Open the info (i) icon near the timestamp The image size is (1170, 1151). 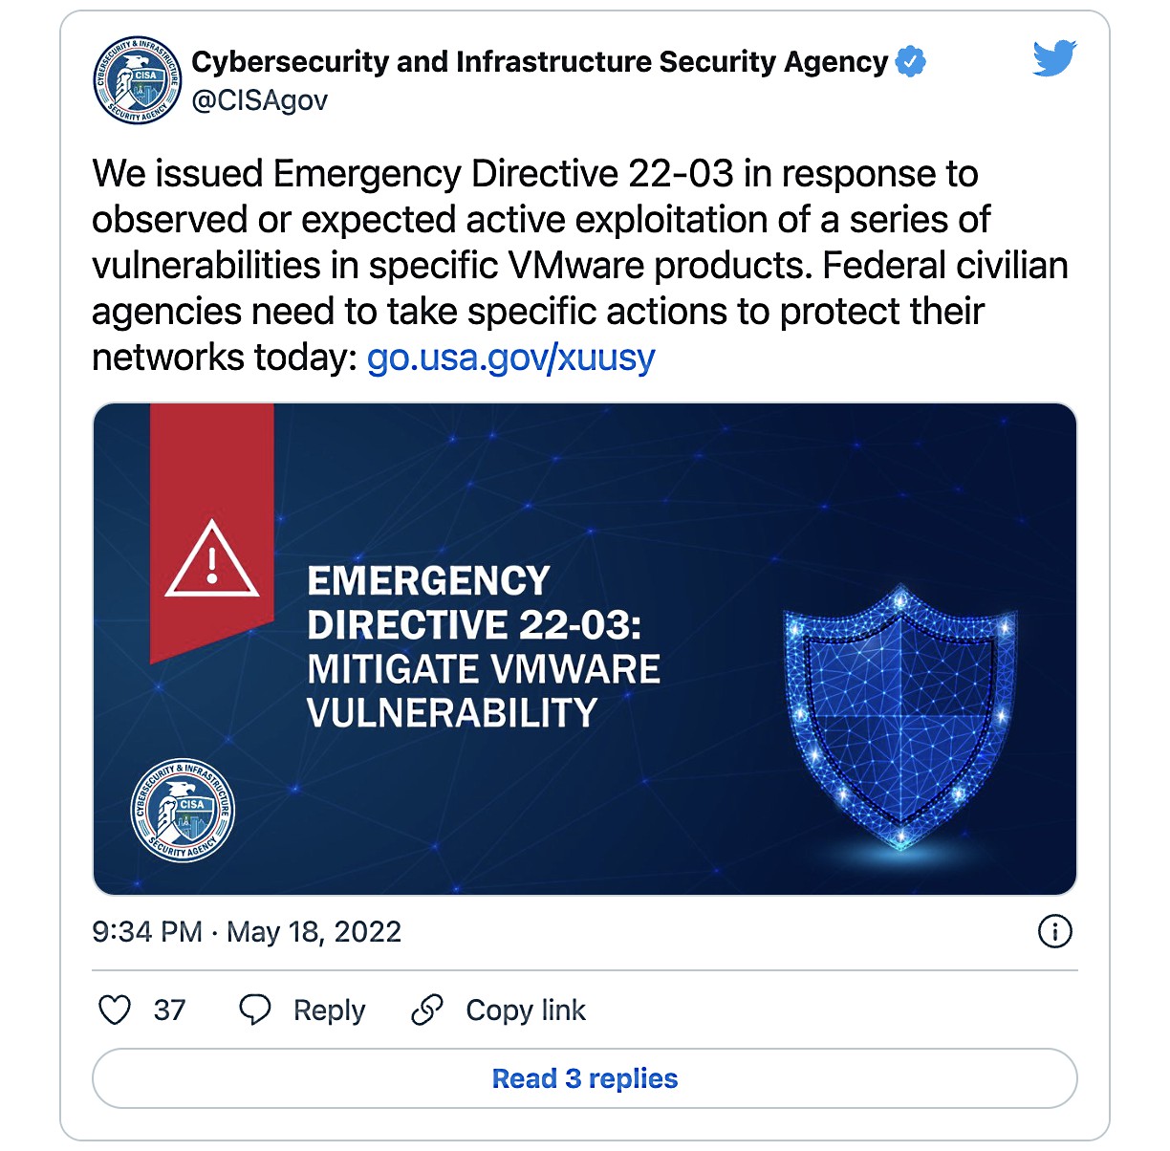tap(1057, 930)
